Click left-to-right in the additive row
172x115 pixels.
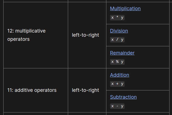click(x=85, y=90)
